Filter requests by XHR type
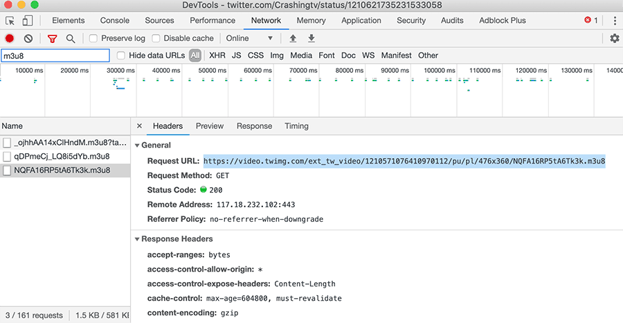This screenshot has width=623, height=323. 217,55
